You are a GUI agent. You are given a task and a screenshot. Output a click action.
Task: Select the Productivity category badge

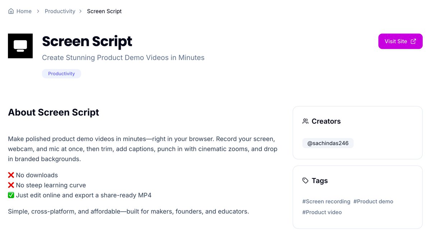[61, 73]
